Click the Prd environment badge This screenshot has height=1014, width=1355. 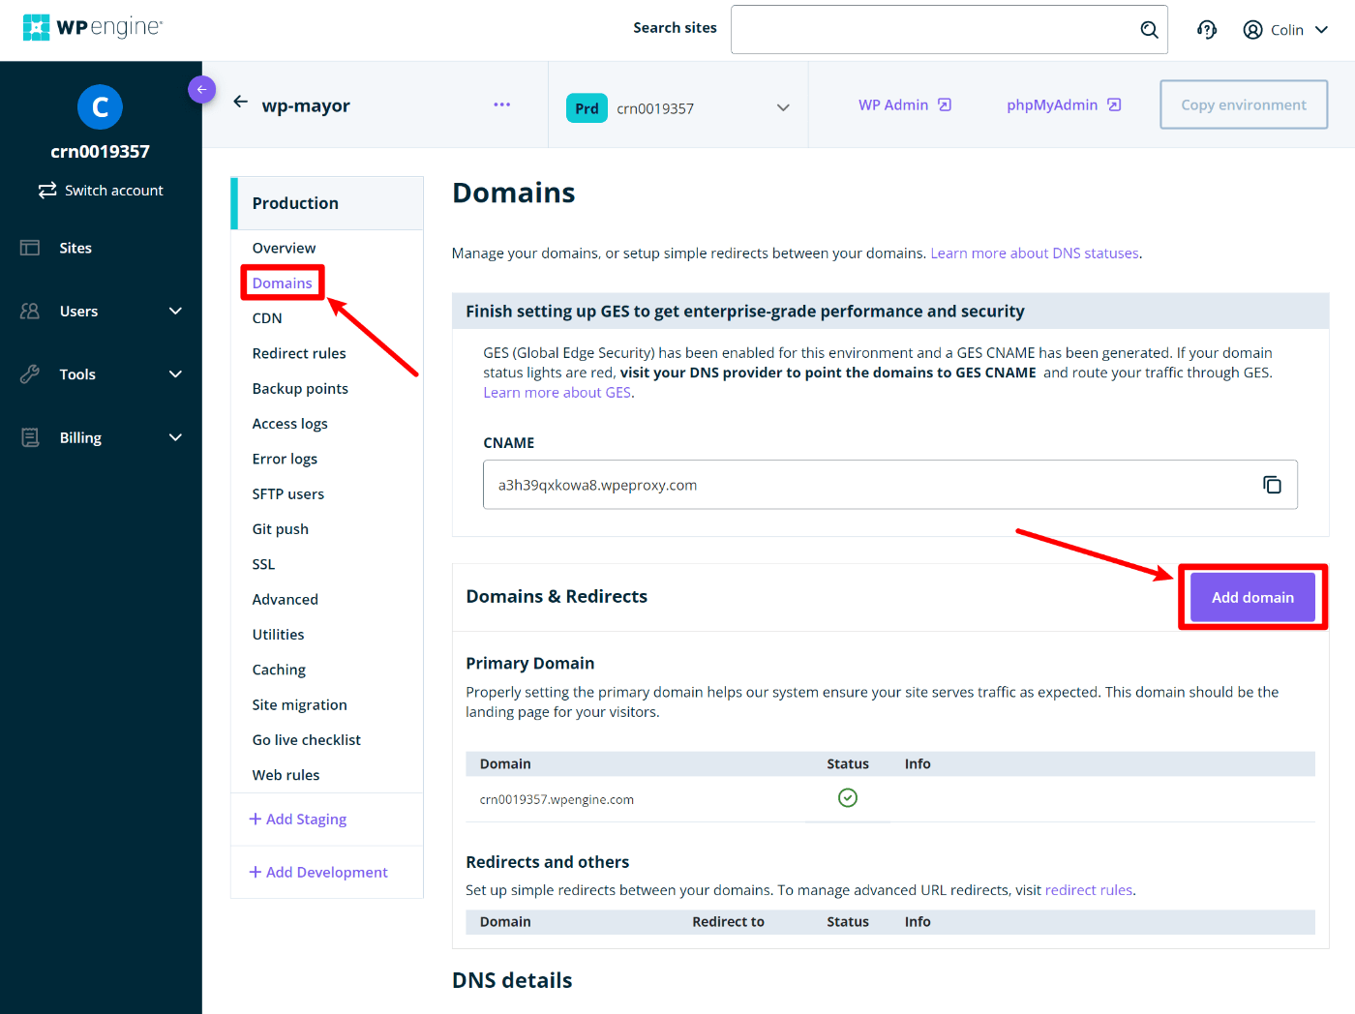(x=587, y=108)
